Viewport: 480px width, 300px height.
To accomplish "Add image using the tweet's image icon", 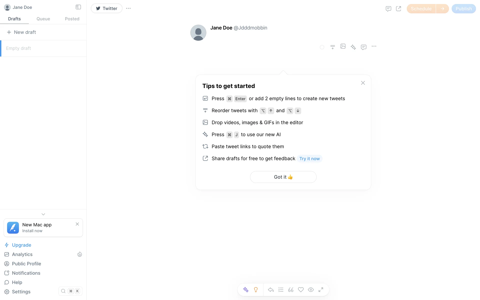I will point(343,46).
